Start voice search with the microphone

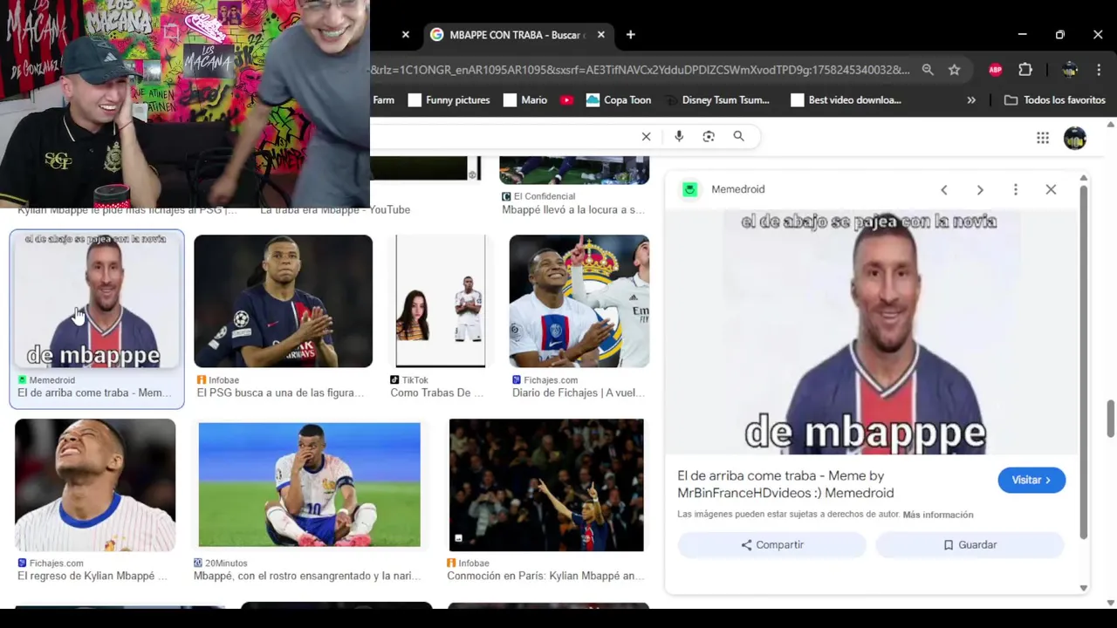(x=679, y=136)
